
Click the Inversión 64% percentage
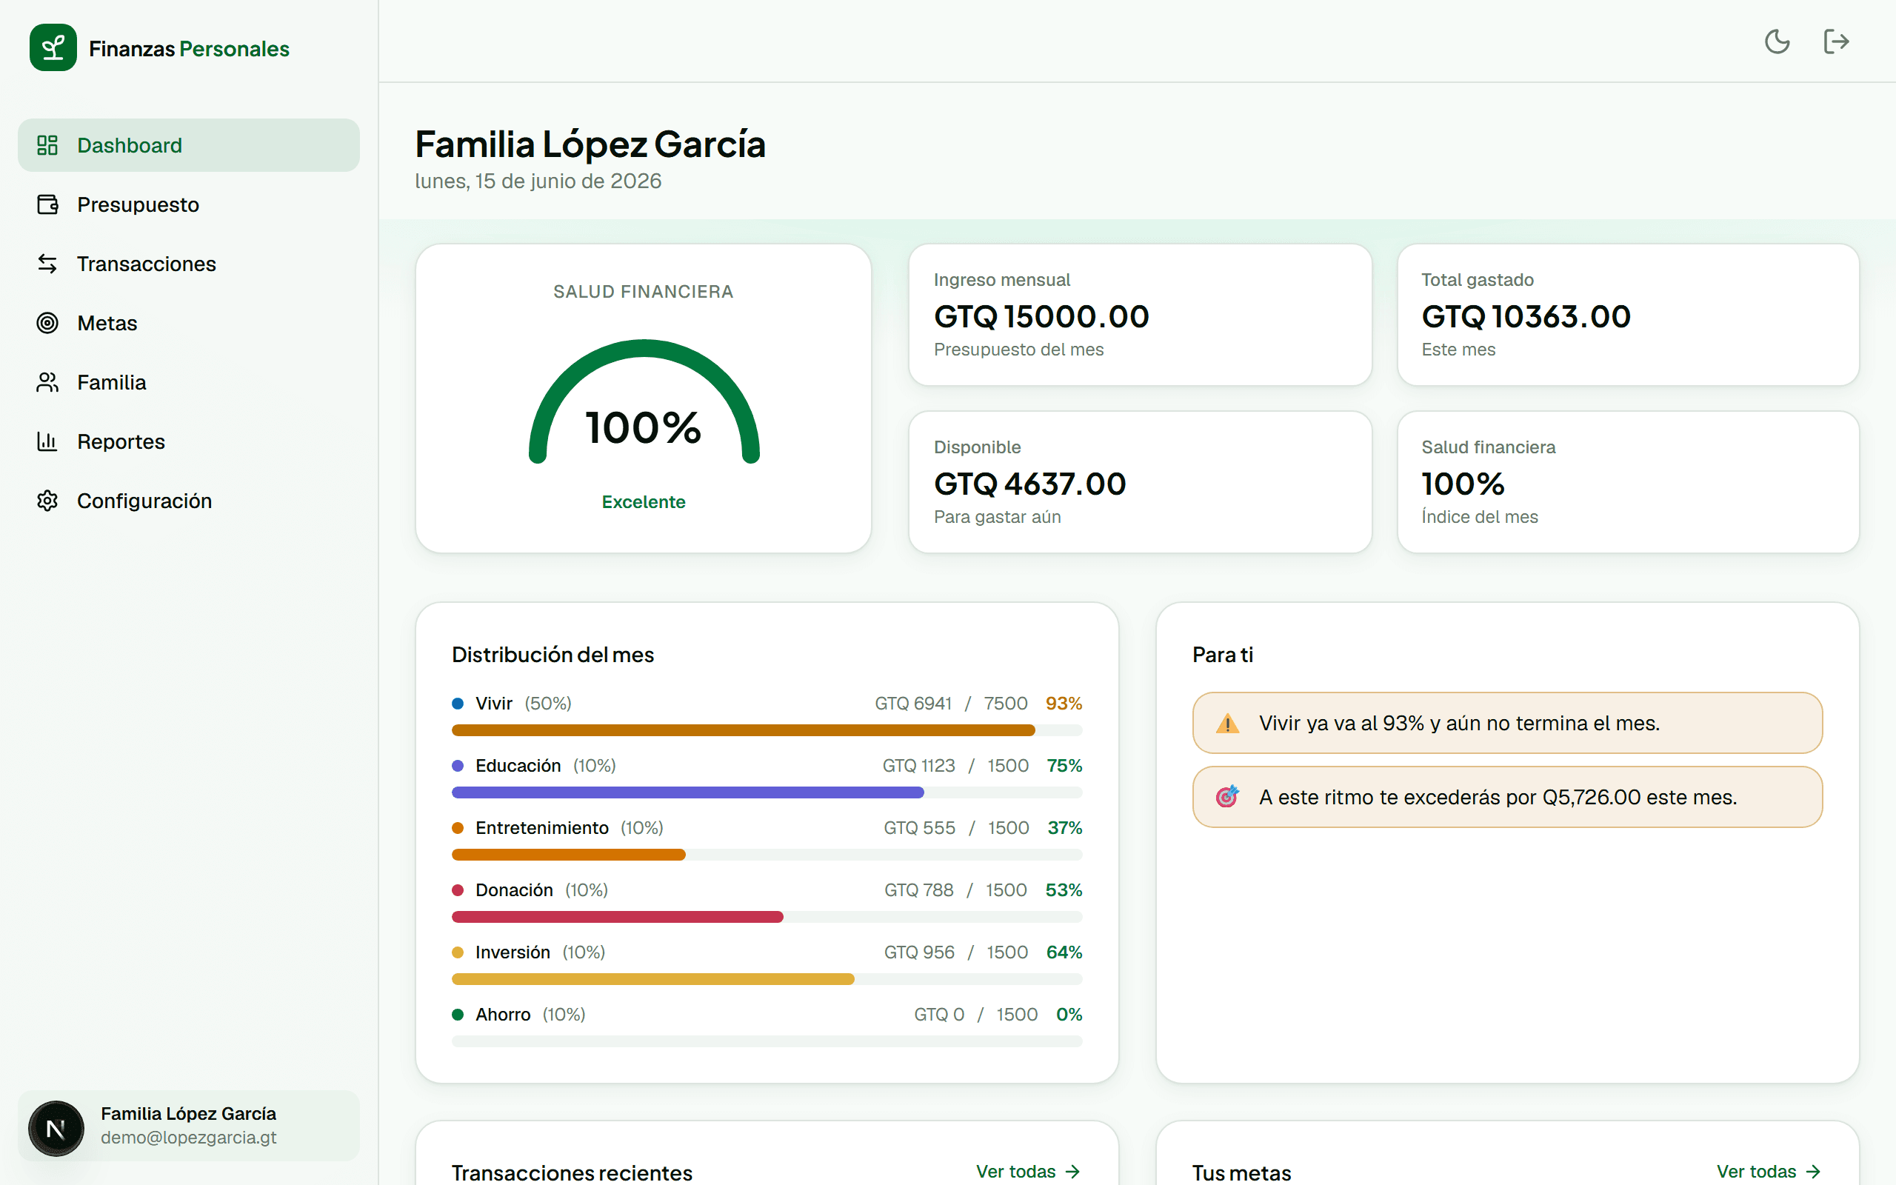click(1064, 953)
